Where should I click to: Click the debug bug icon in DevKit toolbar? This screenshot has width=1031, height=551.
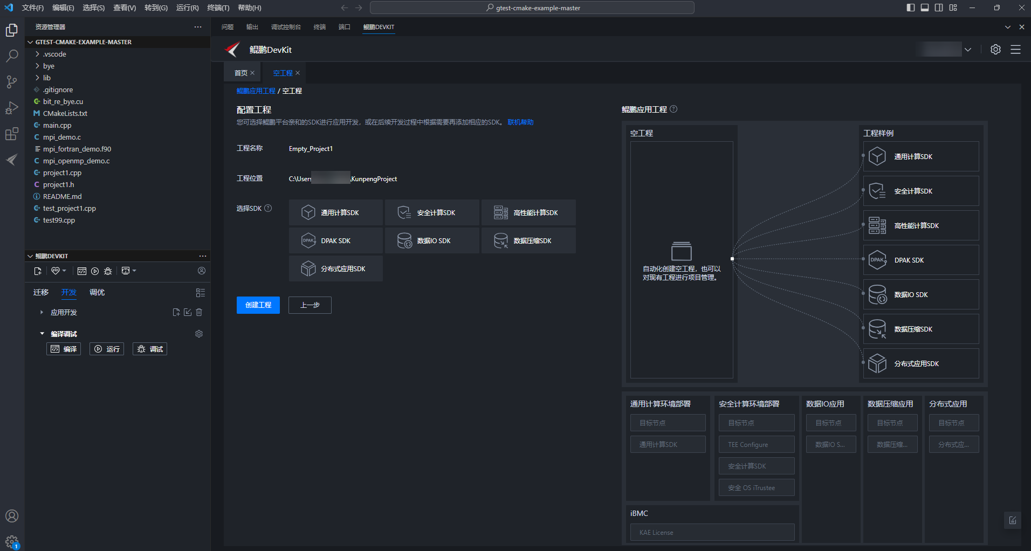(108, 271)
